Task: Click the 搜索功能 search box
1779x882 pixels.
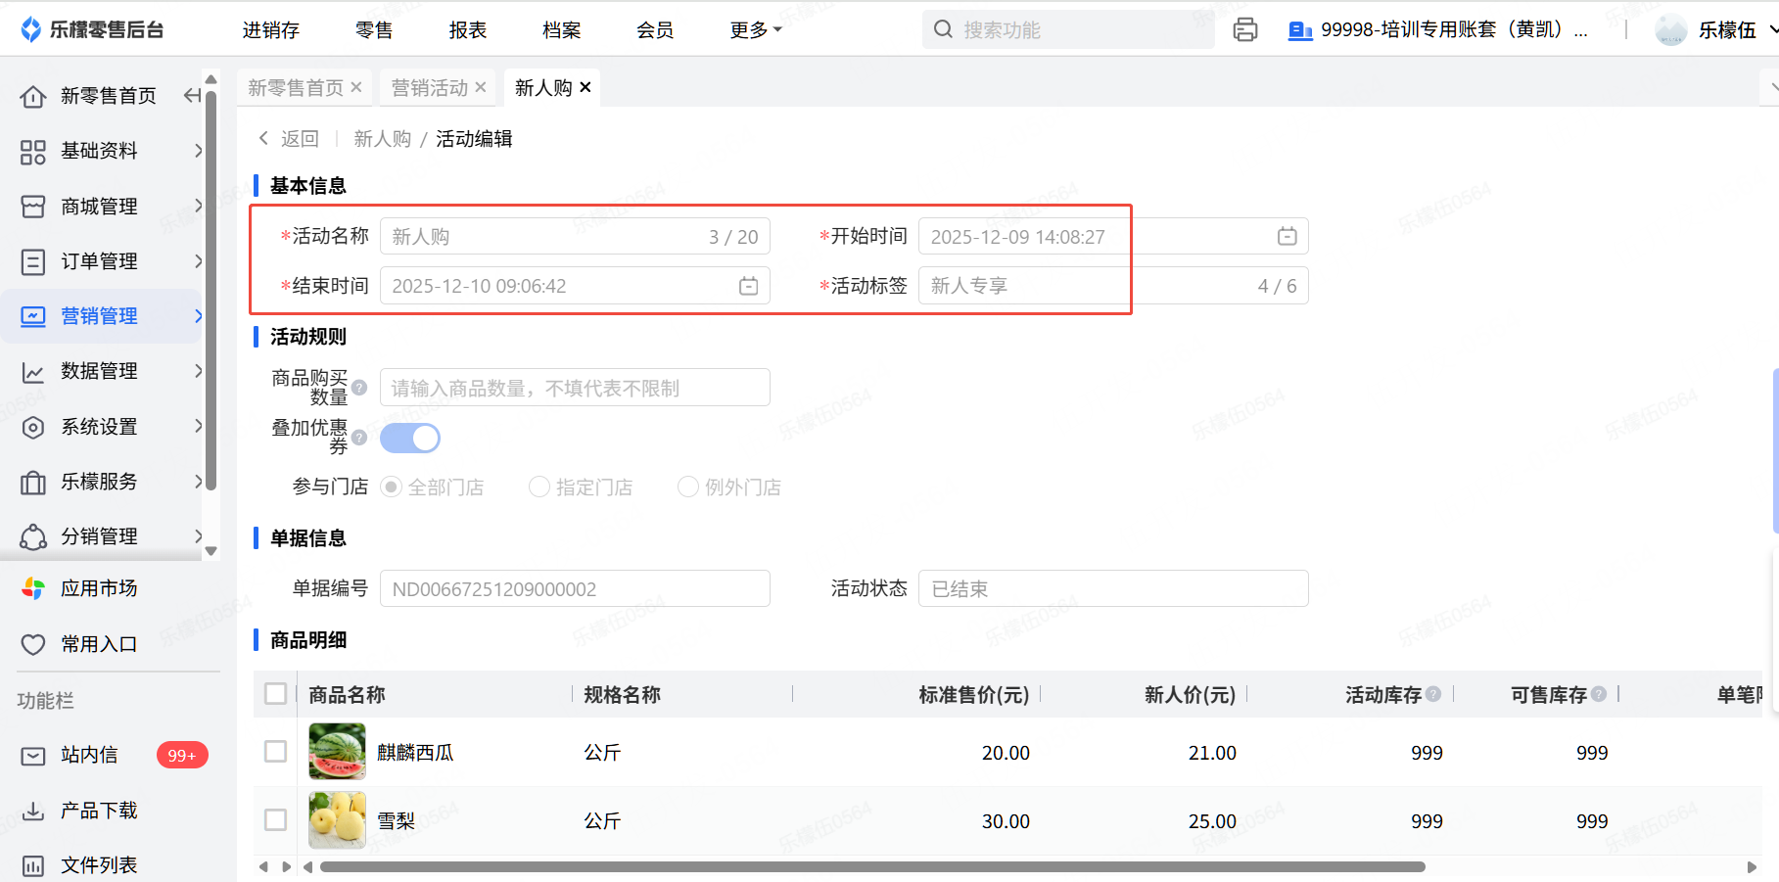Action: [x=1068, y=29]
